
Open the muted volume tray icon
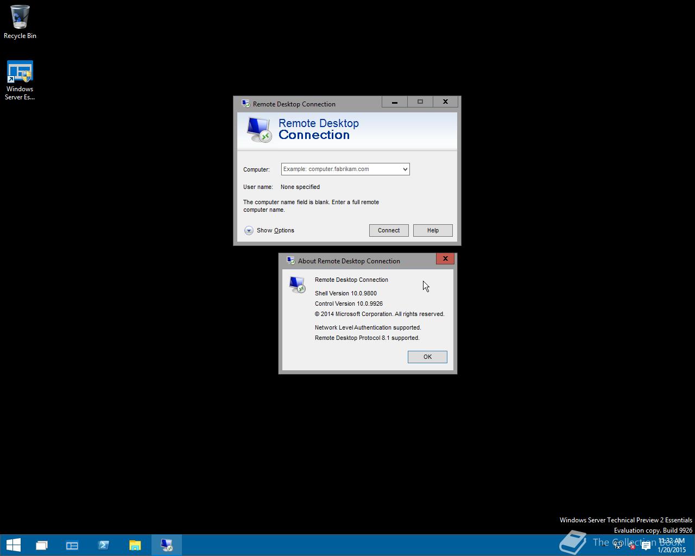point(631,545)
